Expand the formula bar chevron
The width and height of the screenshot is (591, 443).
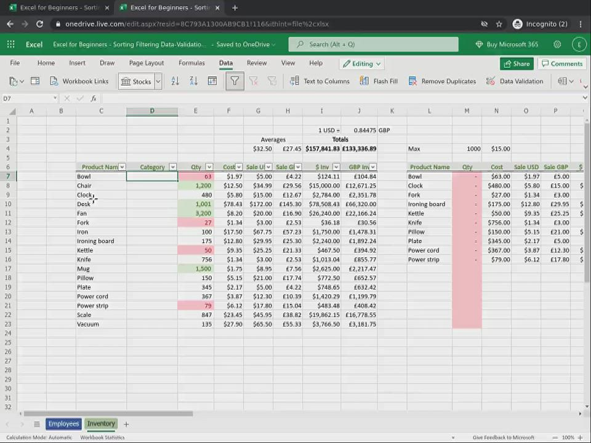coord(585,98)
